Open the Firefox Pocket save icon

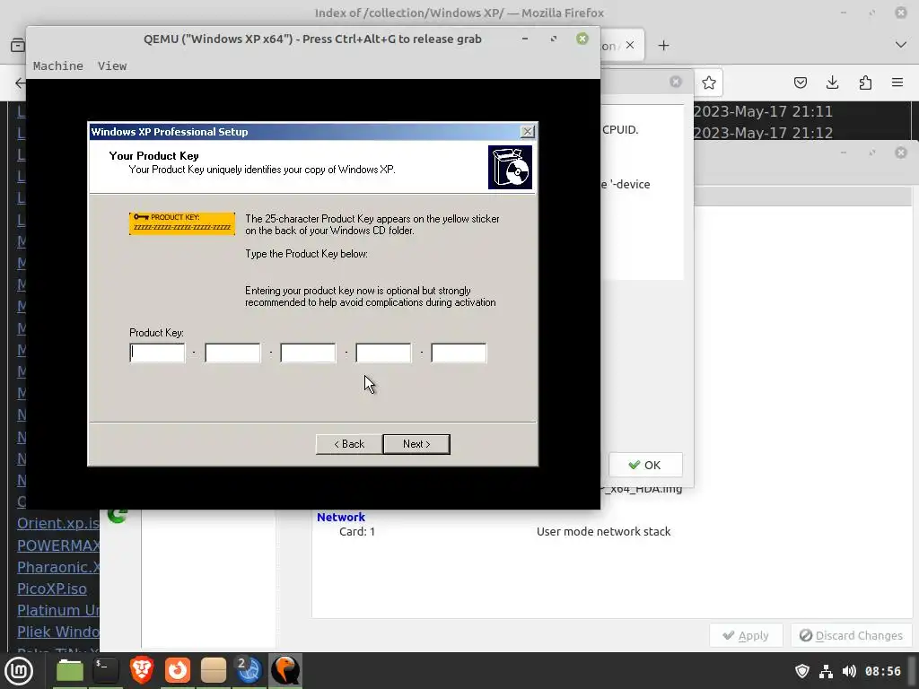[800, 83]
